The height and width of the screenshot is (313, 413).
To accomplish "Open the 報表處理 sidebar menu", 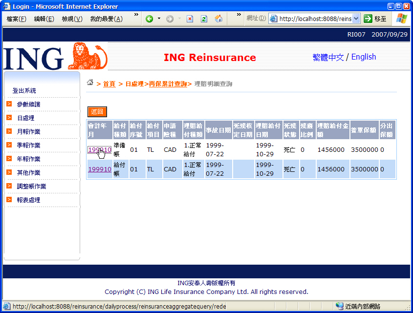I will tap(28, 200).
